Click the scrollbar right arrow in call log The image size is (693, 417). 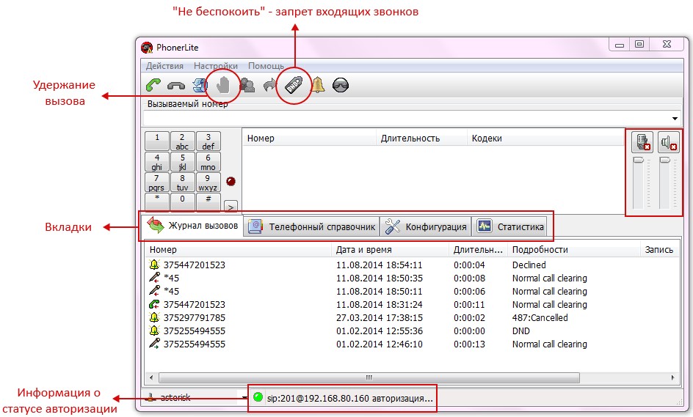[x=672, y=377]
